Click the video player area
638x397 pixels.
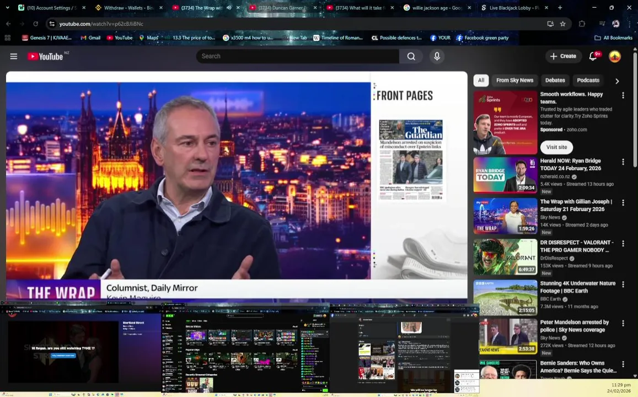(237, 185)
